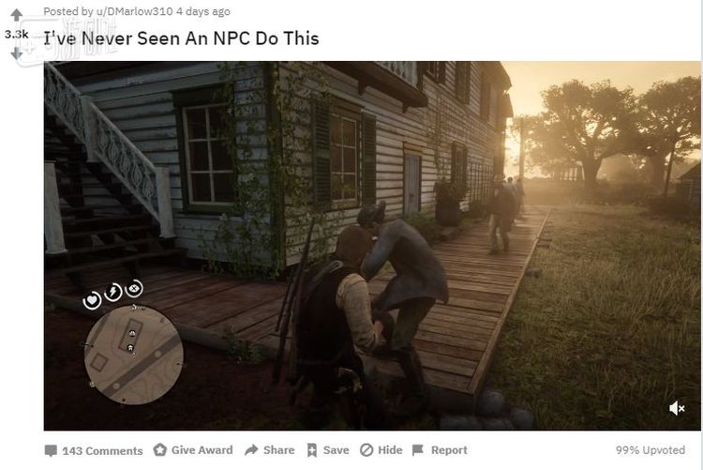Open the 143 Comments section
The width and height of the screenshot is (703, 470).
click(x=94, y=450)
